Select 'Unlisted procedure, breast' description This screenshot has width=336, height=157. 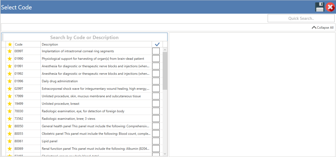[x=61, y=104]
